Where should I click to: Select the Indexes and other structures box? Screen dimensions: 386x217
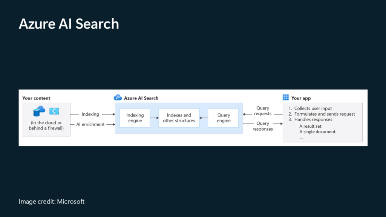179,118
